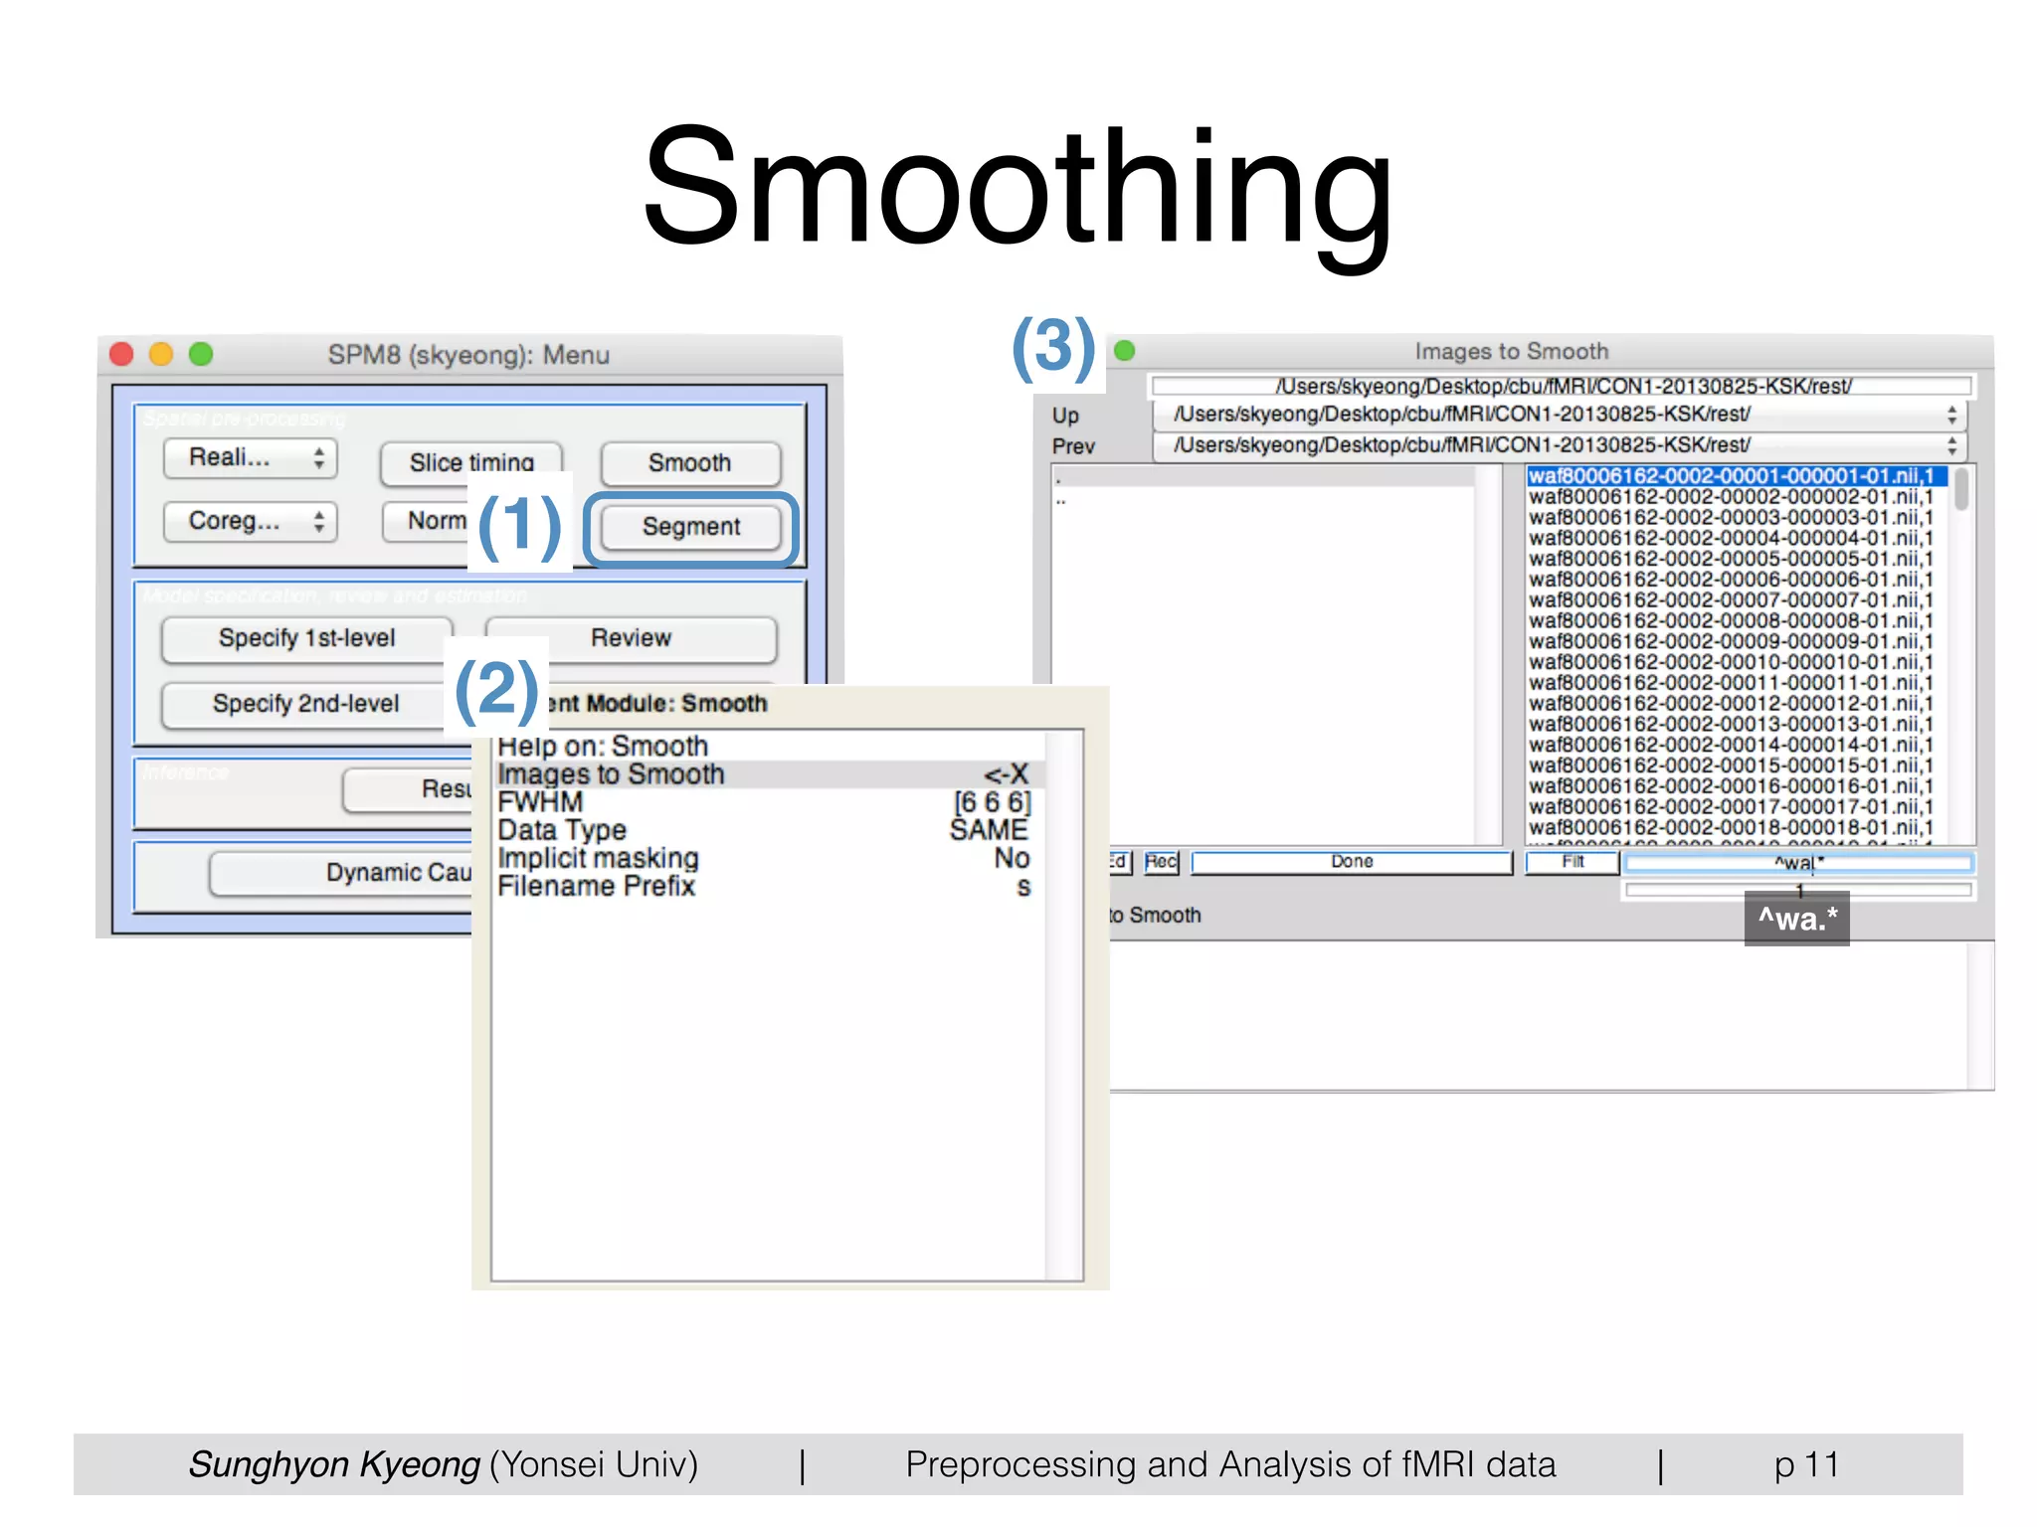Select file waf80006162-0002-00017-000017-01.nii,1

[1737, 807]
